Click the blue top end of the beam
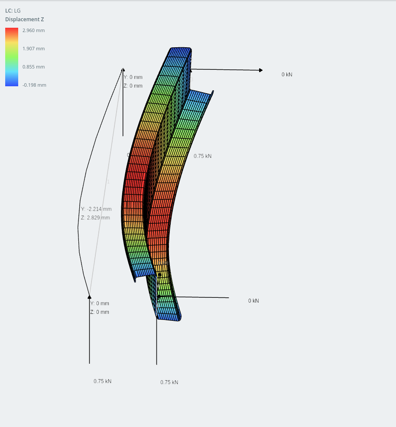Screen dimensions: 396x427 (x=180, y=52)
